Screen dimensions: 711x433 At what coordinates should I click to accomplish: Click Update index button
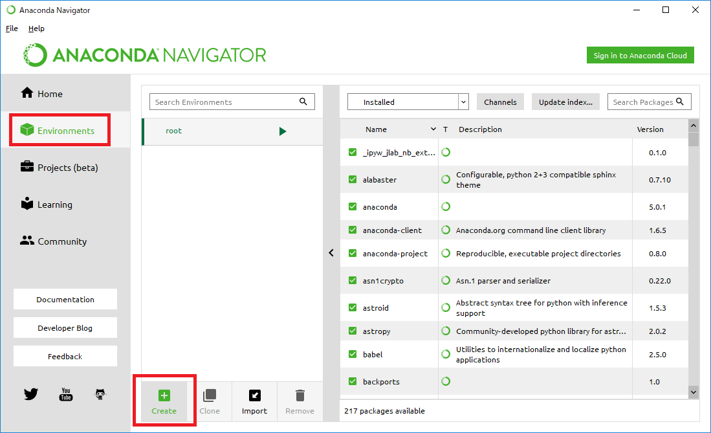click(565, 102)
